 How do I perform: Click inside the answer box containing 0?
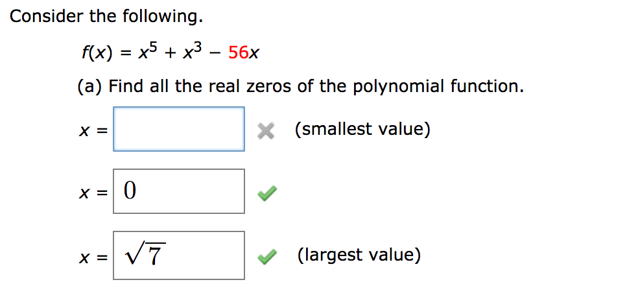click(179, 191)
